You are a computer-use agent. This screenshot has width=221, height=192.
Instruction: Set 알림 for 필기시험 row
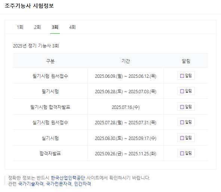[x=186, y=91]
